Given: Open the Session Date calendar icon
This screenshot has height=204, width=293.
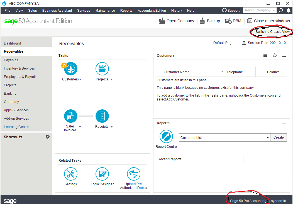Looking at the screenshot, I should [x=244, y=43].
